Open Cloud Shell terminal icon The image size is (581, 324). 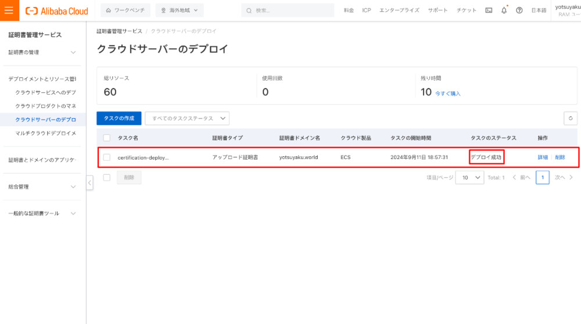point(489,10)
